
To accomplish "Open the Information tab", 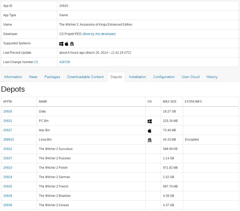I will tap(13, 77).
